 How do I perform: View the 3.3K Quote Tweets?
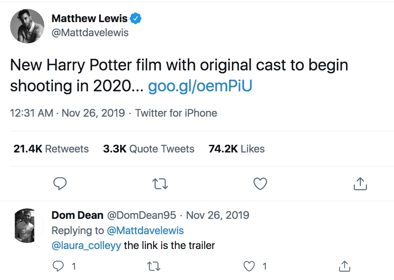pos(149,149)
